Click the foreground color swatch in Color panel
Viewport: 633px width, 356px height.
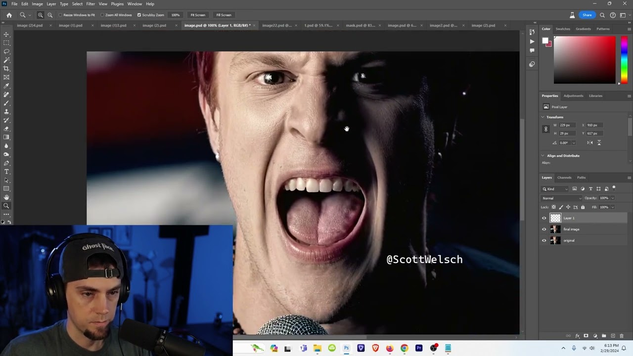coord(545,41)
